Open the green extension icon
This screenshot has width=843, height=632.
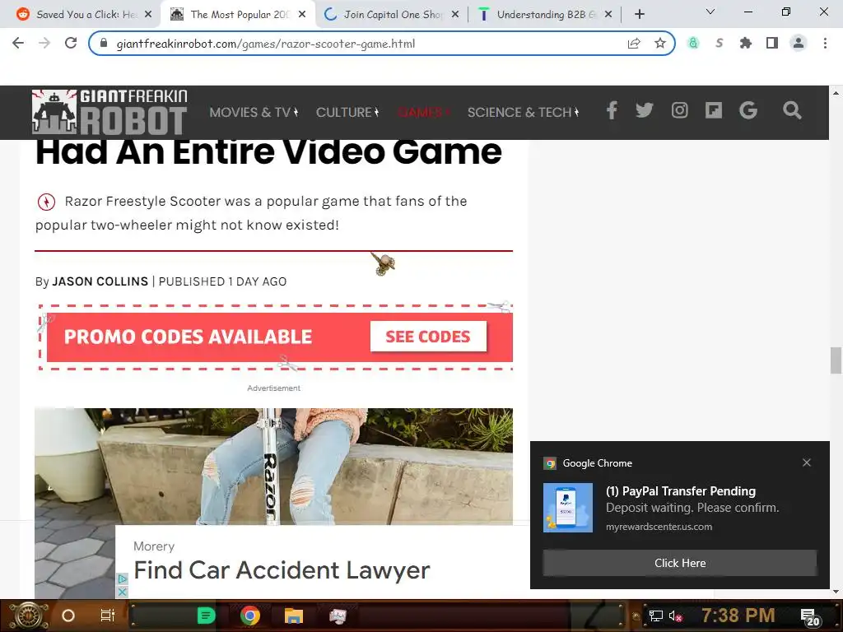(693, 43)
